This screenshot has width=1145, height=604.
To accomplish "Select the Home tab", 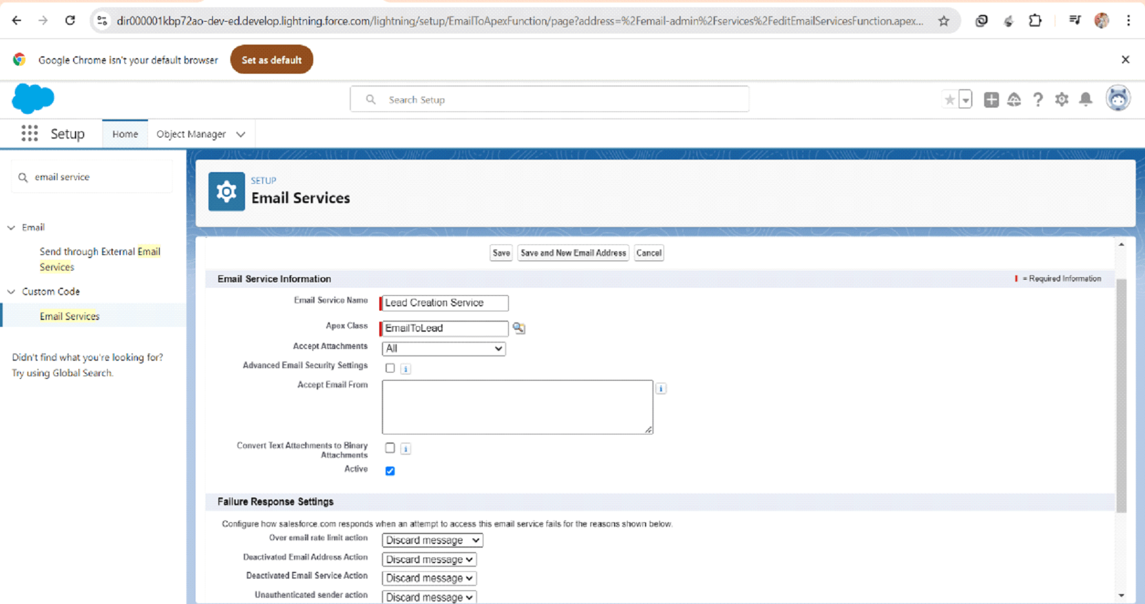I will pyautogui.click(x=125, y=134).
